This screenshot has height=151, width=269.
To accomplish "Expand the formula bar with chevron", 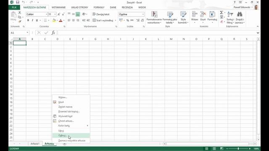I will tap(258, 33).
